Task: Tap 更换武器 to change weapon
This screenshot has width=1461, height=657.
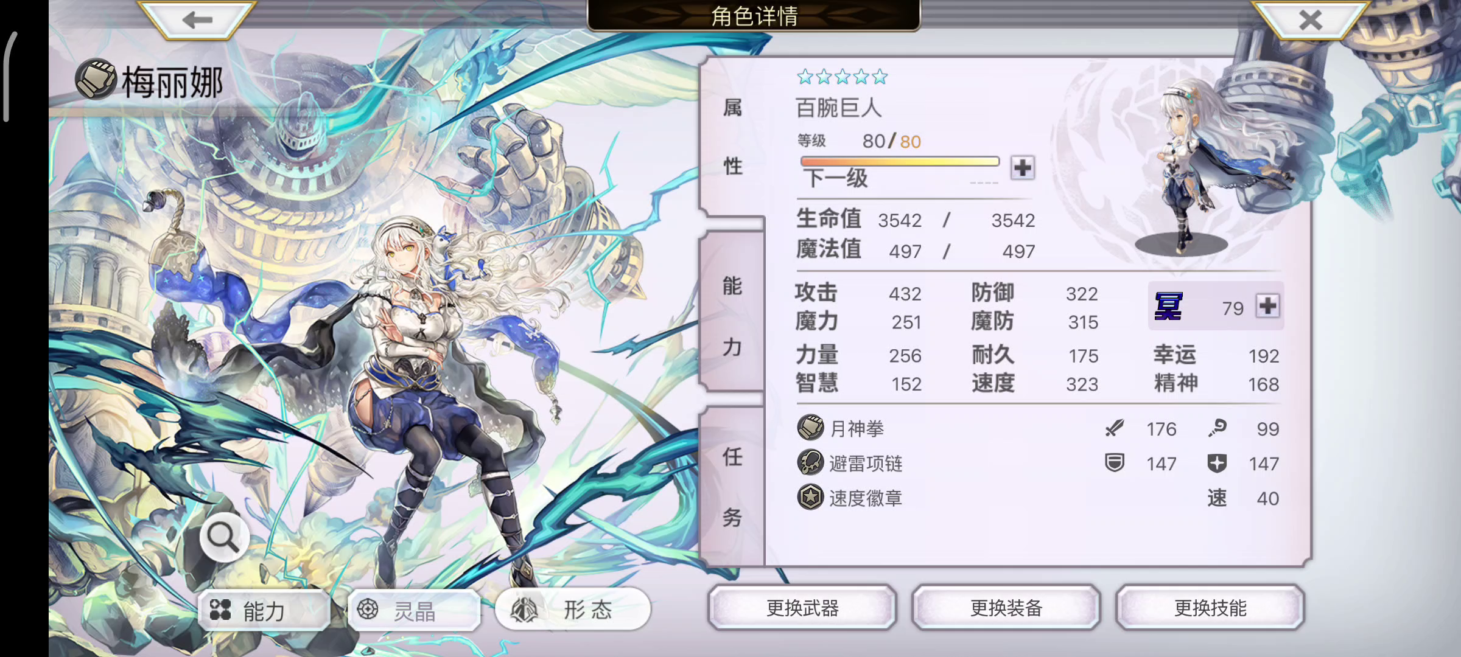Action: coord(802,607)
